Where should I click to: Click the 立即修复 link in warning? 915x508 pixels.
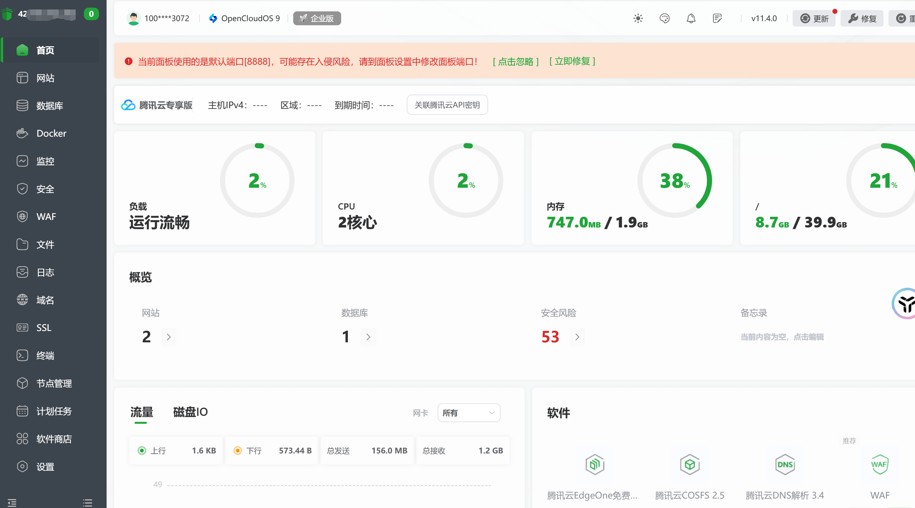(572, 62)
